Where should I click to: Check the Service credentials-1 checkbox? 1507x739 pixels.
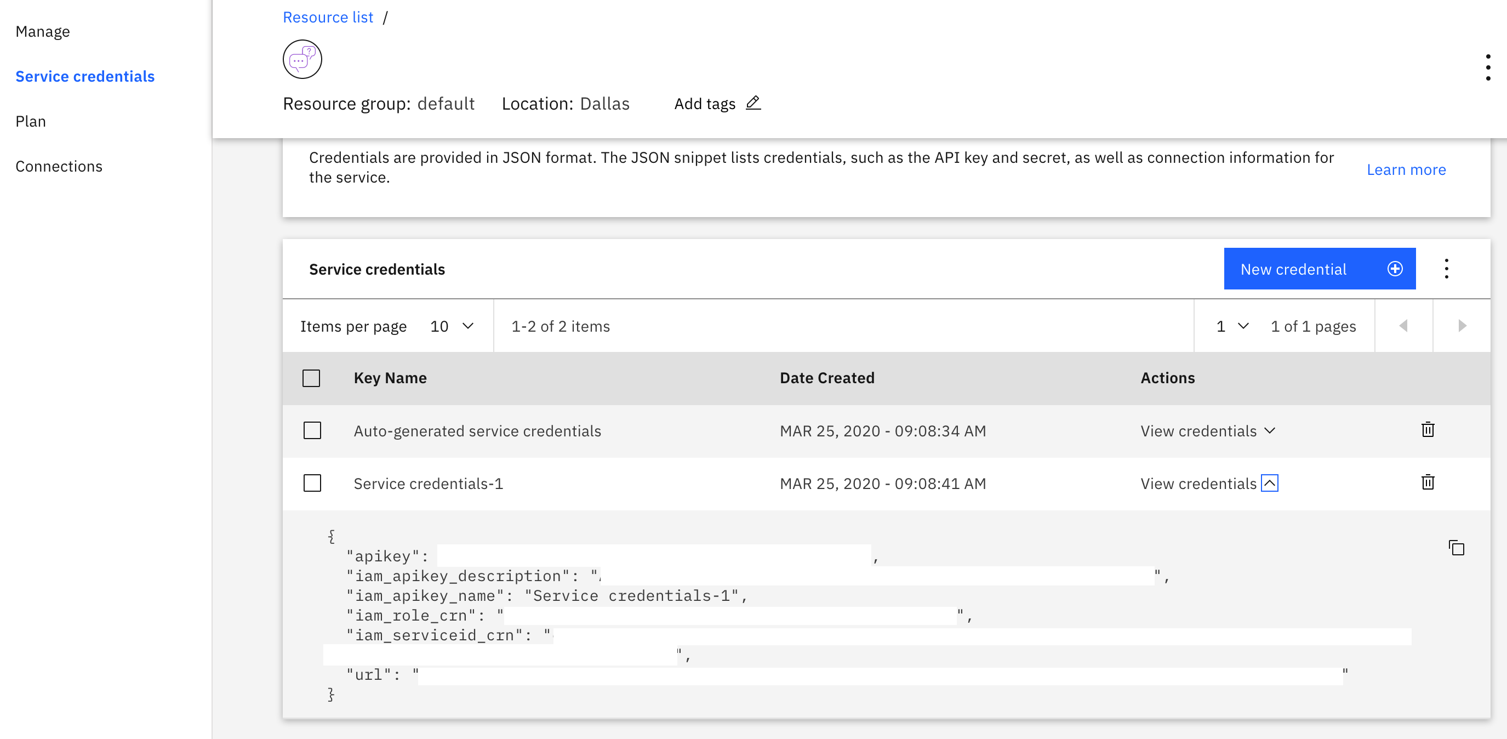[312, 484]
